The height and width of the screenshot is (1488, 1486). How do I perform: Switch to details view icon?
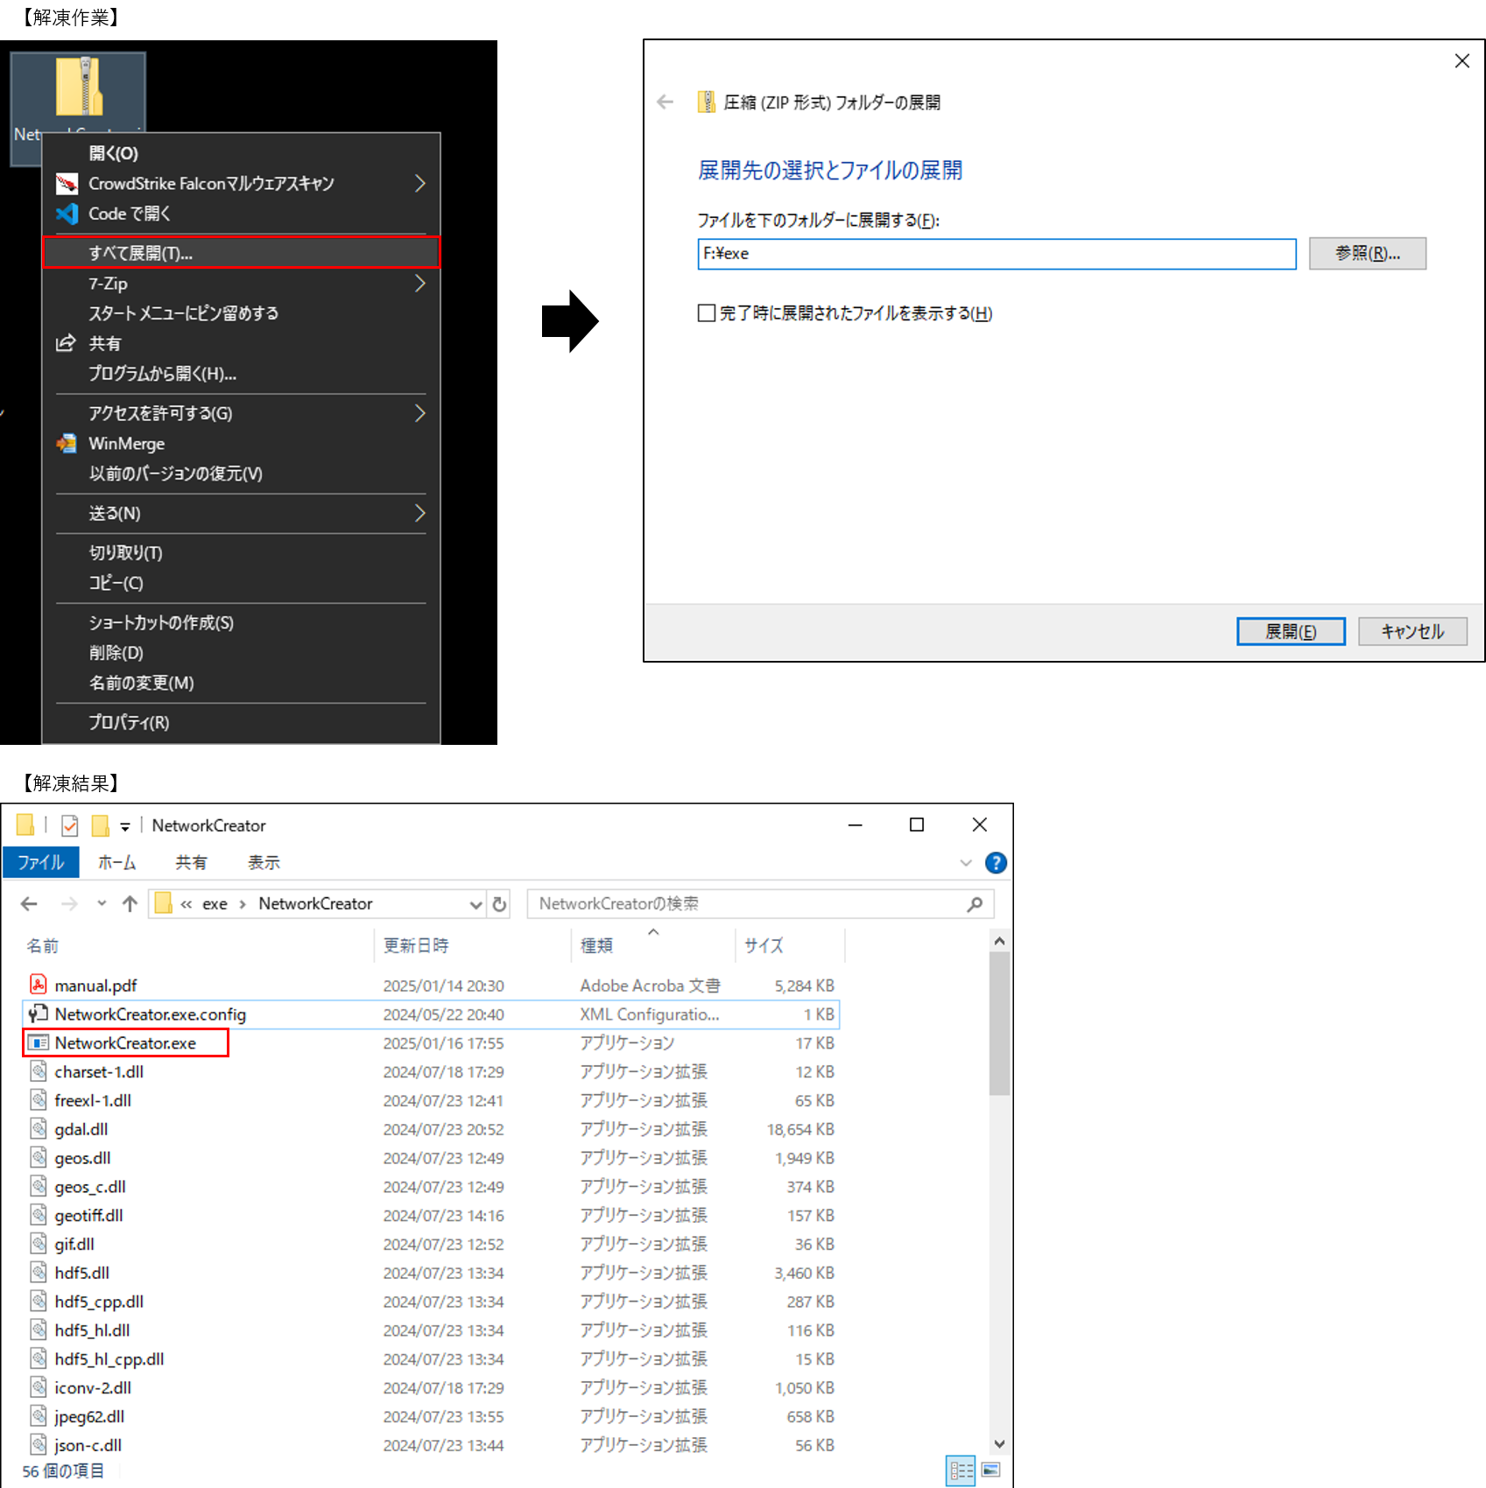tap(961, 1470)
